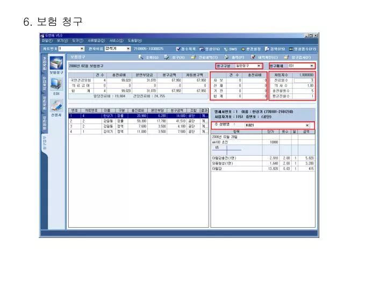Image resolution: width=387 pixels, height=290 pixels.
Task: Open the 청구매체 EDI dropdown
Action: click(311, 66)
